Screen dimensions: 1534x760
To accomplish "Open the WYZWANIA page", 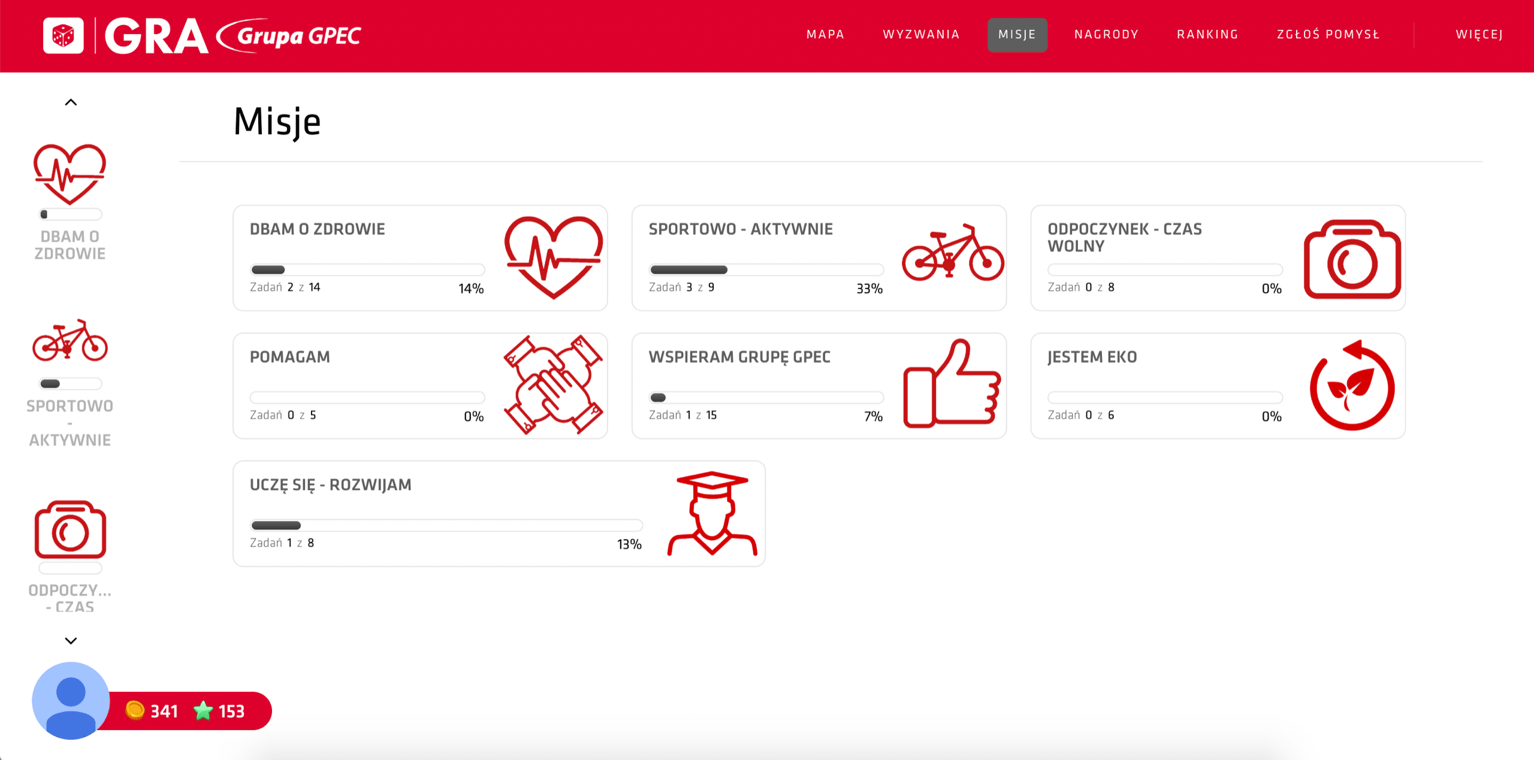I will [x=921, y=35].
